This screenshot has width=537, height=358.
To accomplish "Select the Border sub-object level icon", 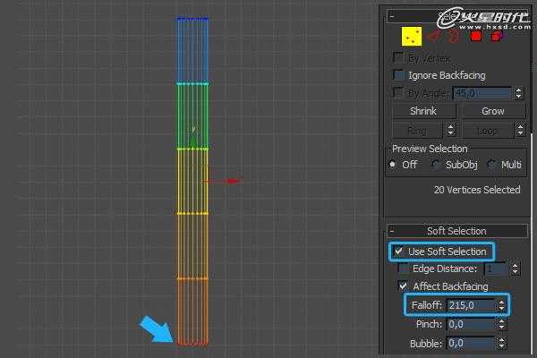I will [x=453, y=36].
